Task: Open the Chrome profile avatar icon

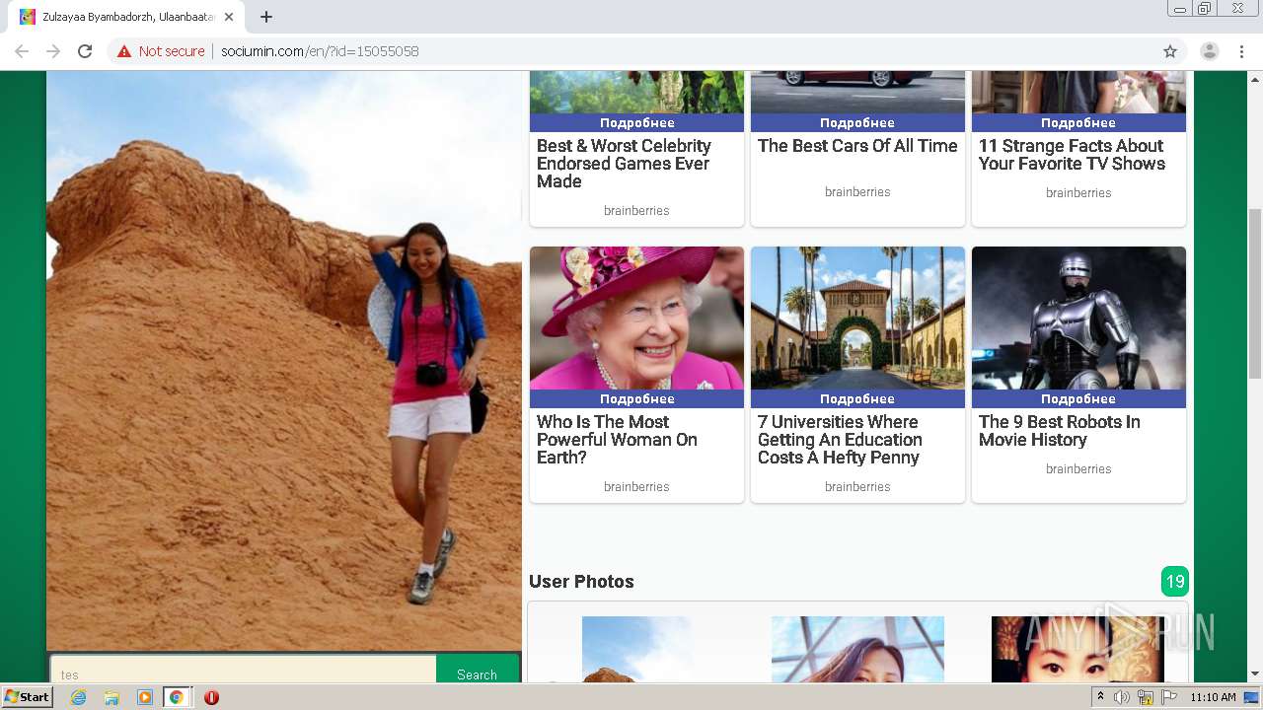Action: point(1210,51)
